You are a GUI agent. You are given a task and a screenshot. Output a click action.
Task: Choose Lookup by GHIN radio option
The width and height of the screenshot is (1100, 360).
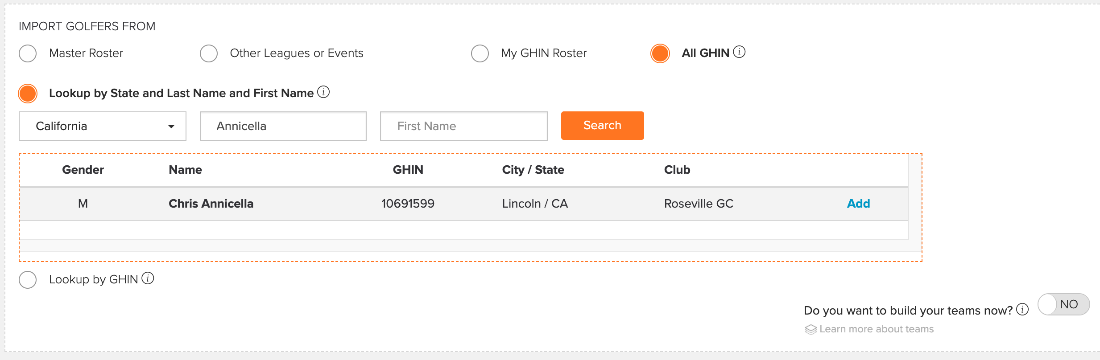pos(28,280)
